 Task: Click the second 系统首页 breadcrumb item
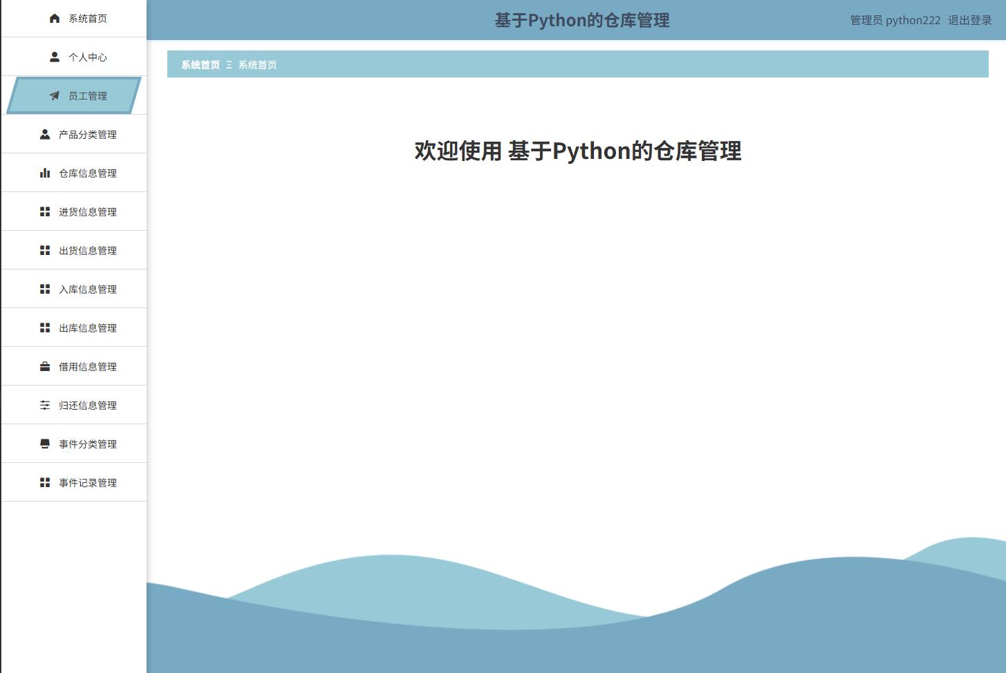tap(258, 65)
